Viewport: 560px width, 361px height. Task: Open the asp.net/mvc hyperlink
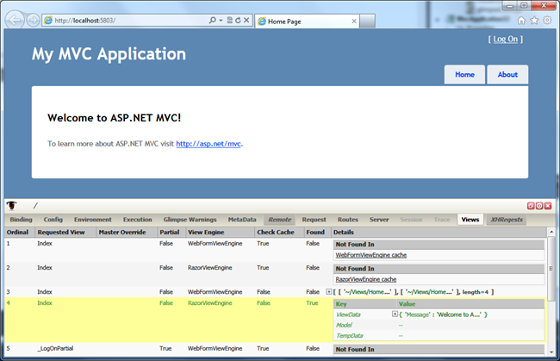coord(208,144)
